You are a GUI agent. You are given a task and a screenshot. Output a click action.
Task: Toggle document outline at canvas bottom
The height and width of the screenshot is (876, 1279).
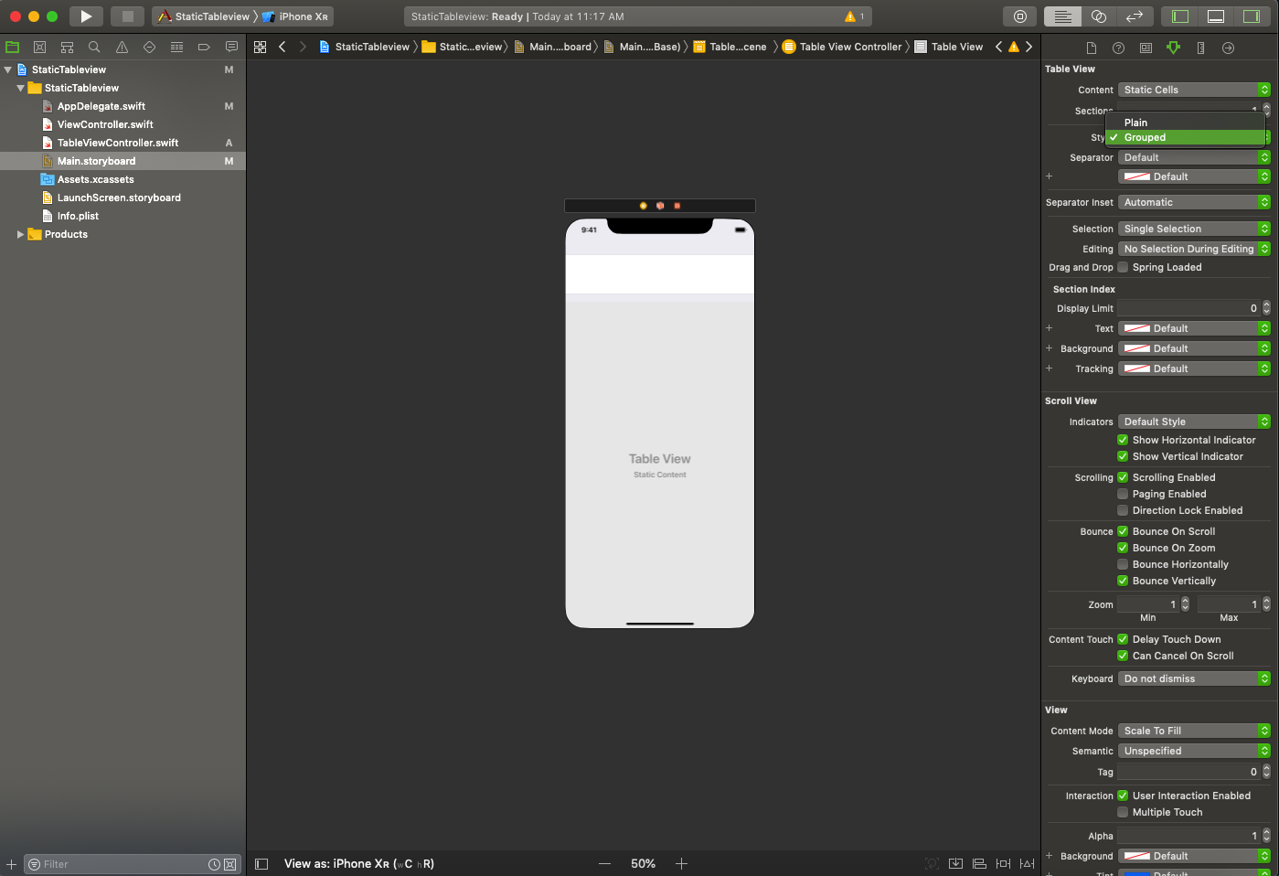click(x=261, y=863)
